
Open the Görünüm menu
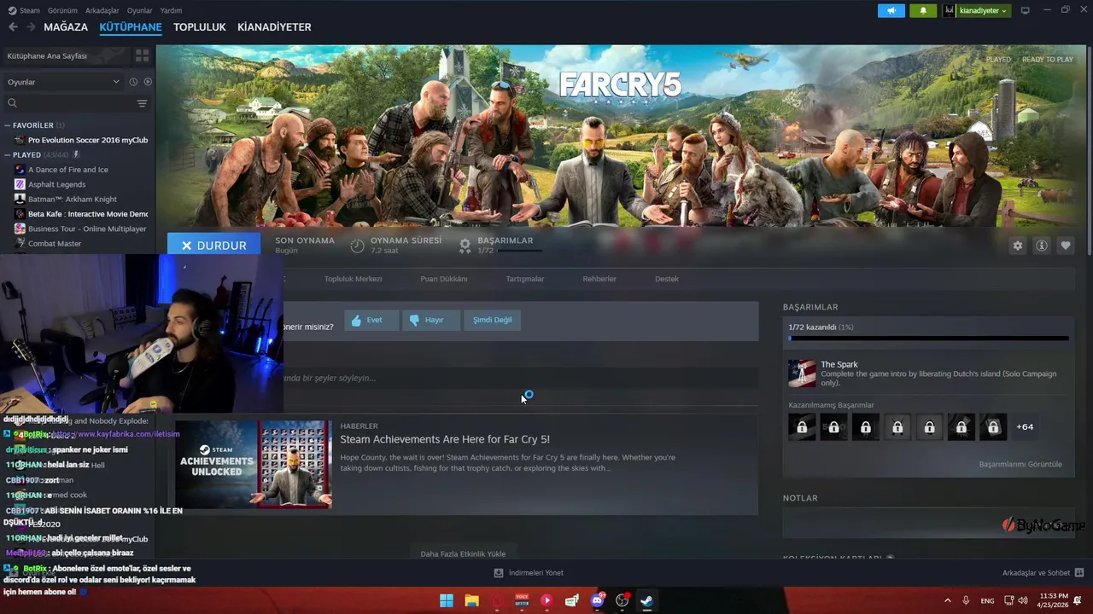(x=62, y=10)
